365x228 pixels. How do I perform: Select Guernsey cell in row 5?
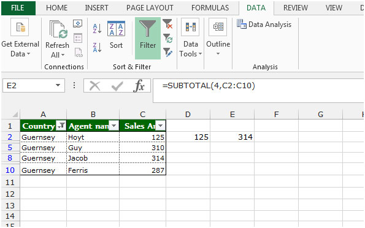[x=44, y=148]
